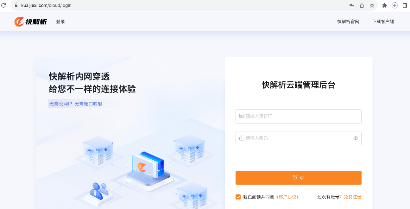This screenshot has height=209, width=410.
Task: Open 下载客户端 from top navigation
Action: 383,22
